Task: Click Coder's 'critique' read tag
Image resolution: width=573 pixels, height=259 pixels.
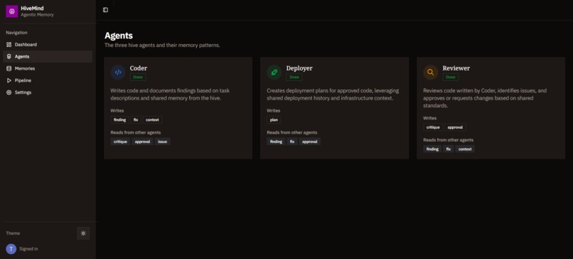Action: pyautogui.click(x=120, y=142)
